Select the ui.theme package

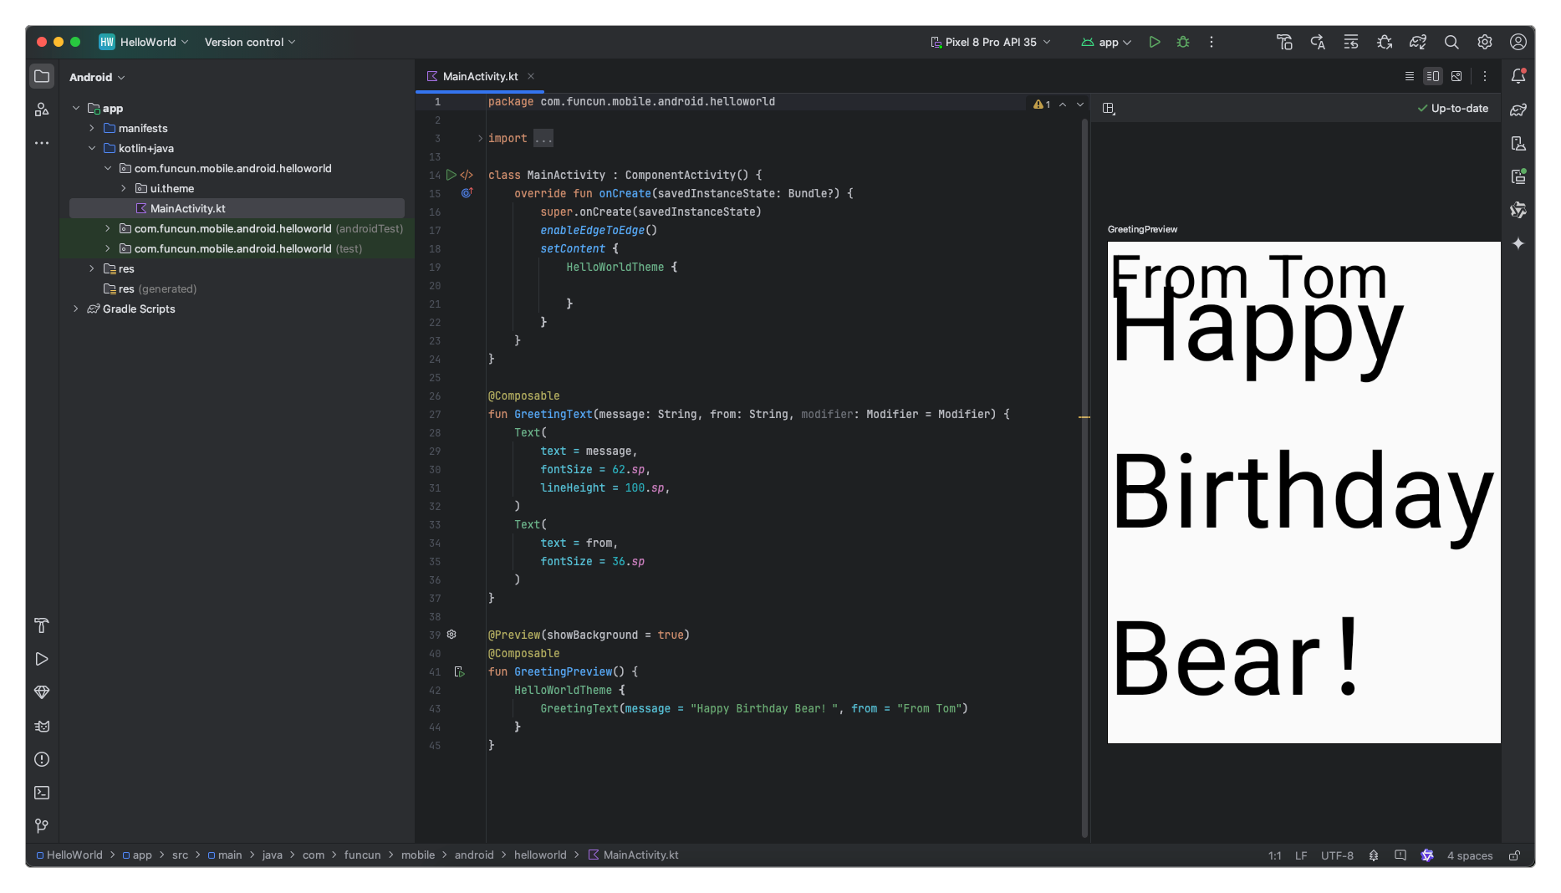[x=172, y=188]
